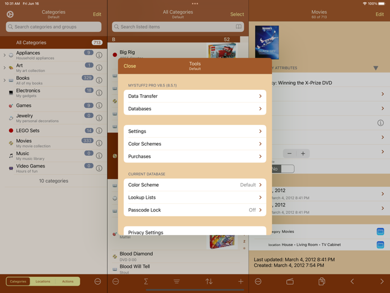This screenshot has width=390, height=293.
Task: Tap Select in All Categories header
Action: click(x=237, y=14)
